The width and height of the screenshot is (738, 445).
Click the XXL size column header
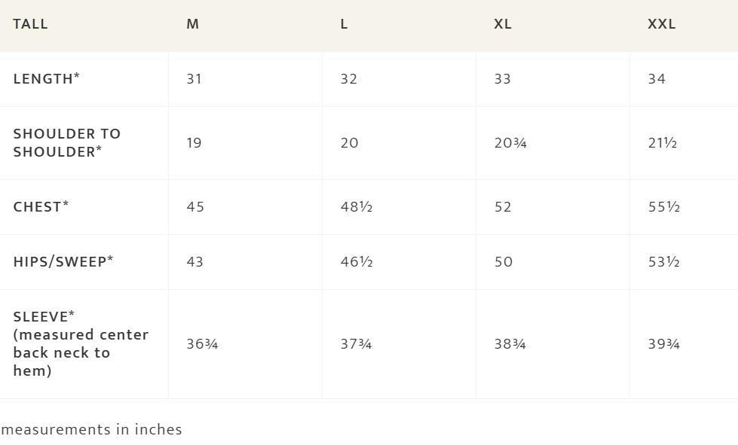pos(662,24)
